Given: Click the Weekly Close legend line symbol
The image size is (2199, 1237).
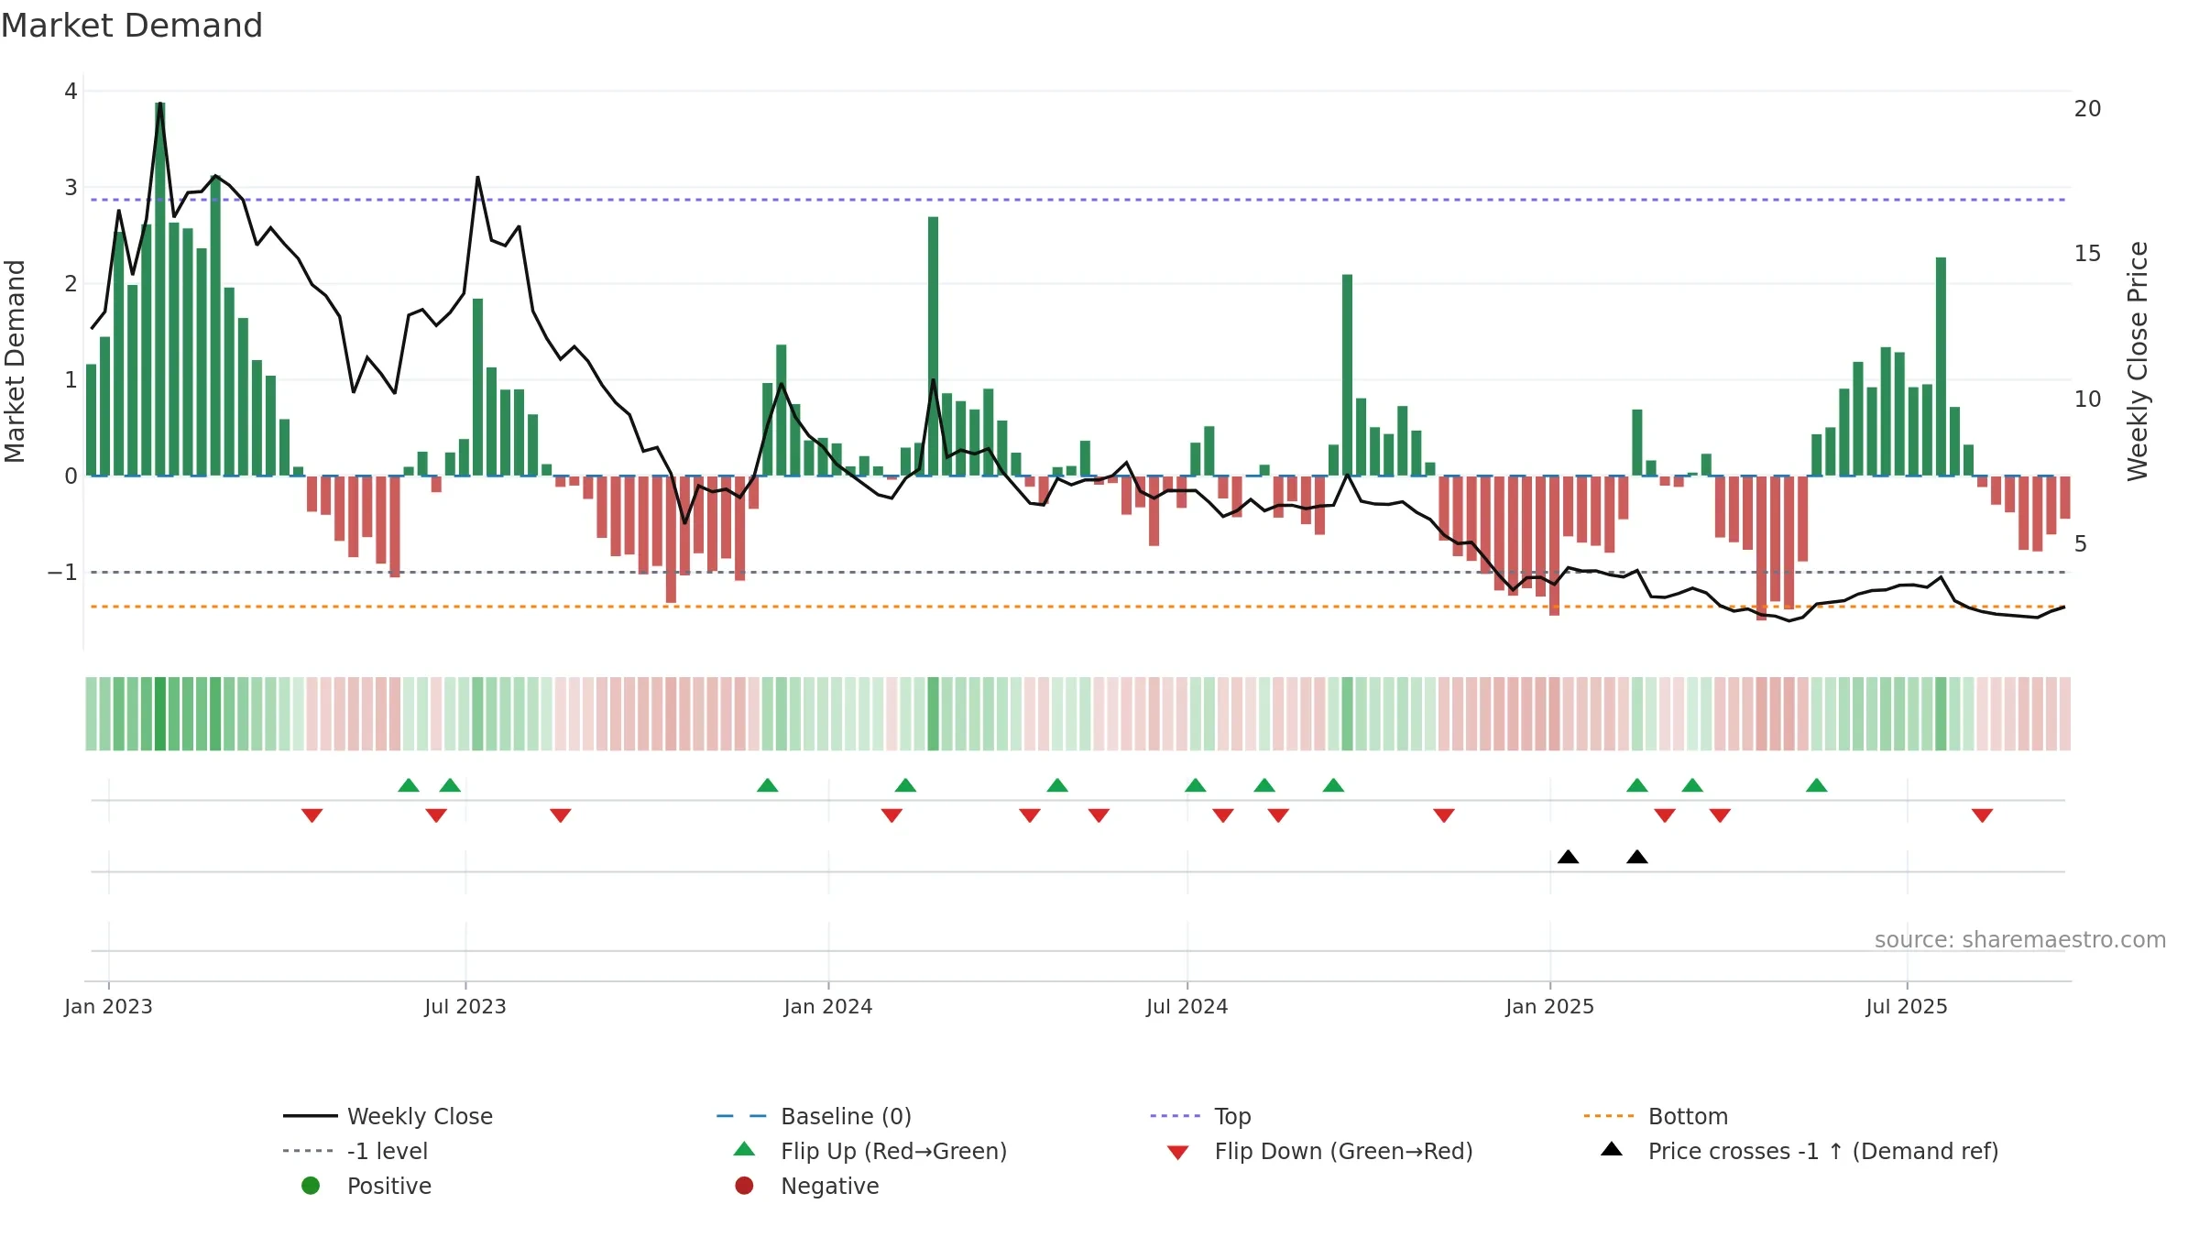Looking at the screenshot, I should tap(310, 1116).
